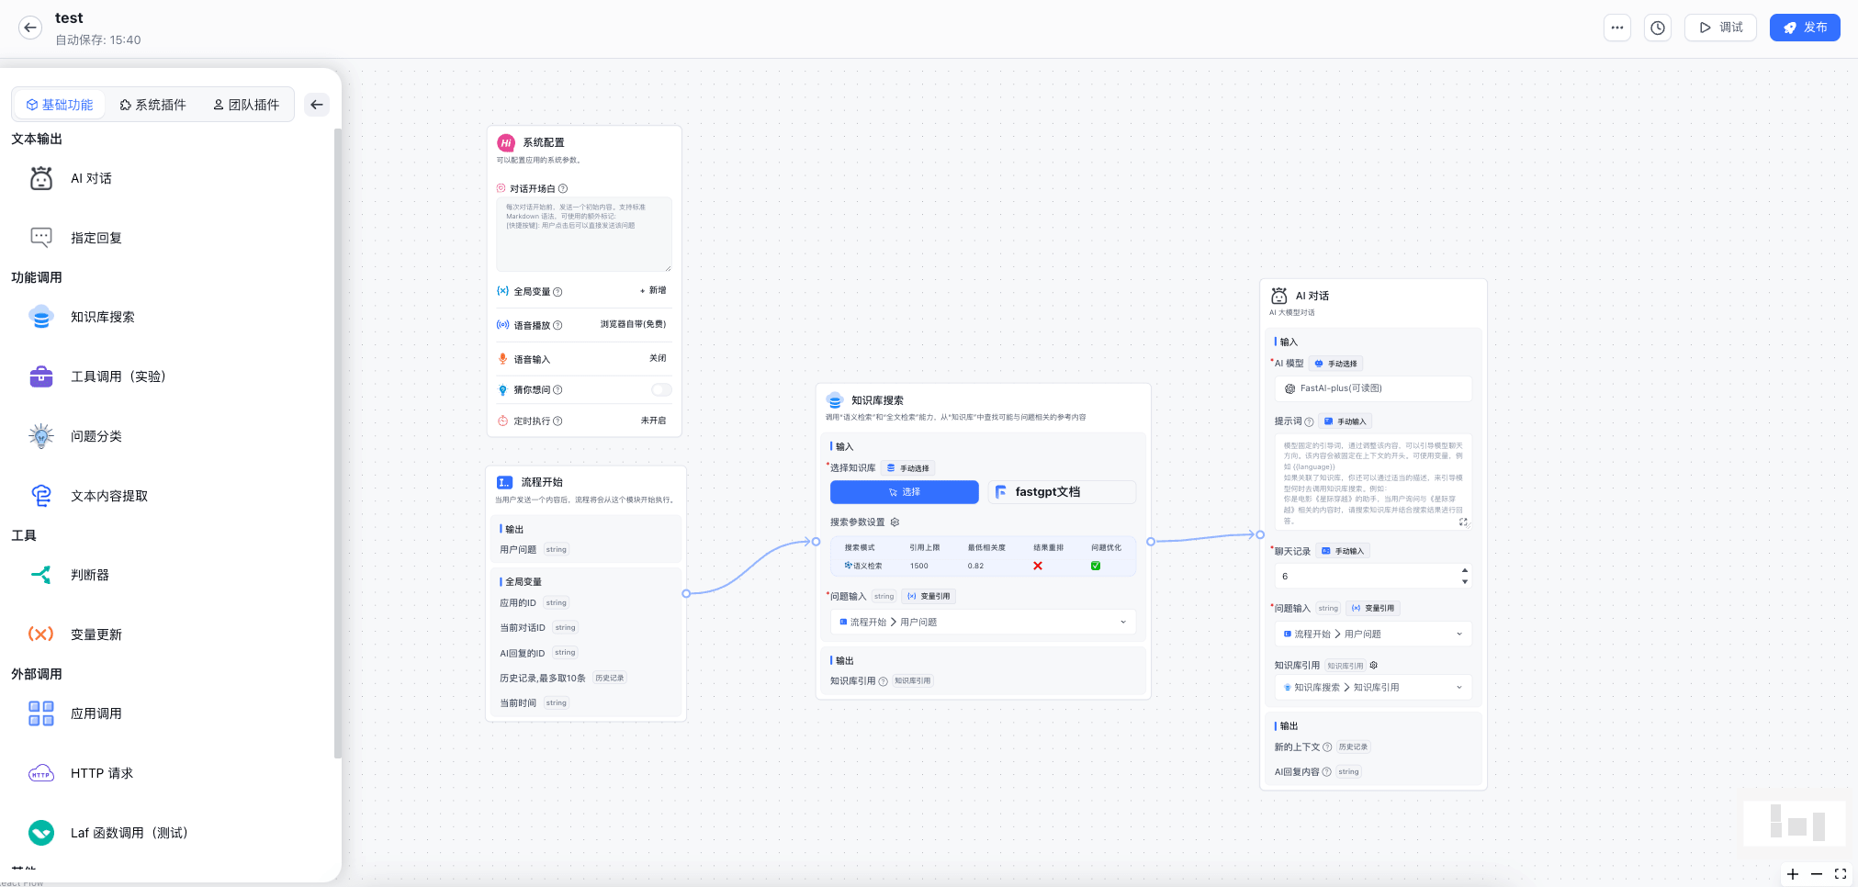
Task: Select the 知识库搜索 database icon in sidebar
Action: 41,317
